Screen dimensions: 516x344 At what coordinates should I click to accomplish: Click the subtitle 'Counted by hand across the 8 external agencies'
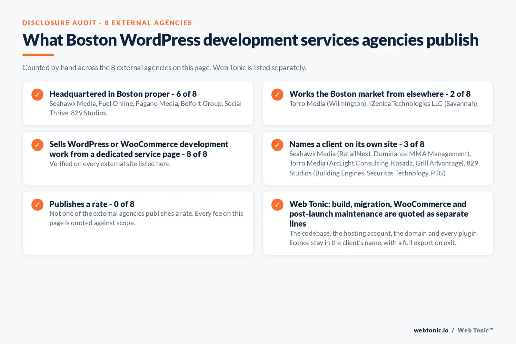click(164, 68)
